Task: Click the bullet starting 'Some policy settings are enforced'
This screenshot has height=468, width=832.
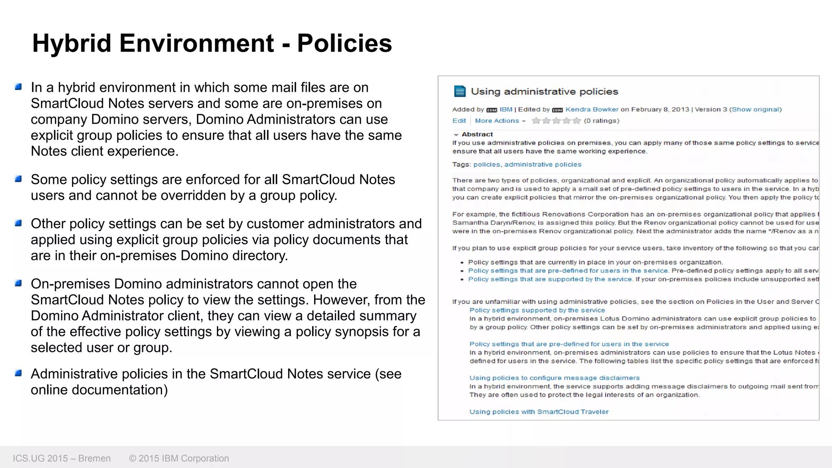Action: (213, 187)
